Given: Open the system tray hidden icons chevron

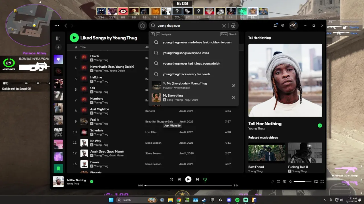Looking at the screenshot, I should pos(324,200).
